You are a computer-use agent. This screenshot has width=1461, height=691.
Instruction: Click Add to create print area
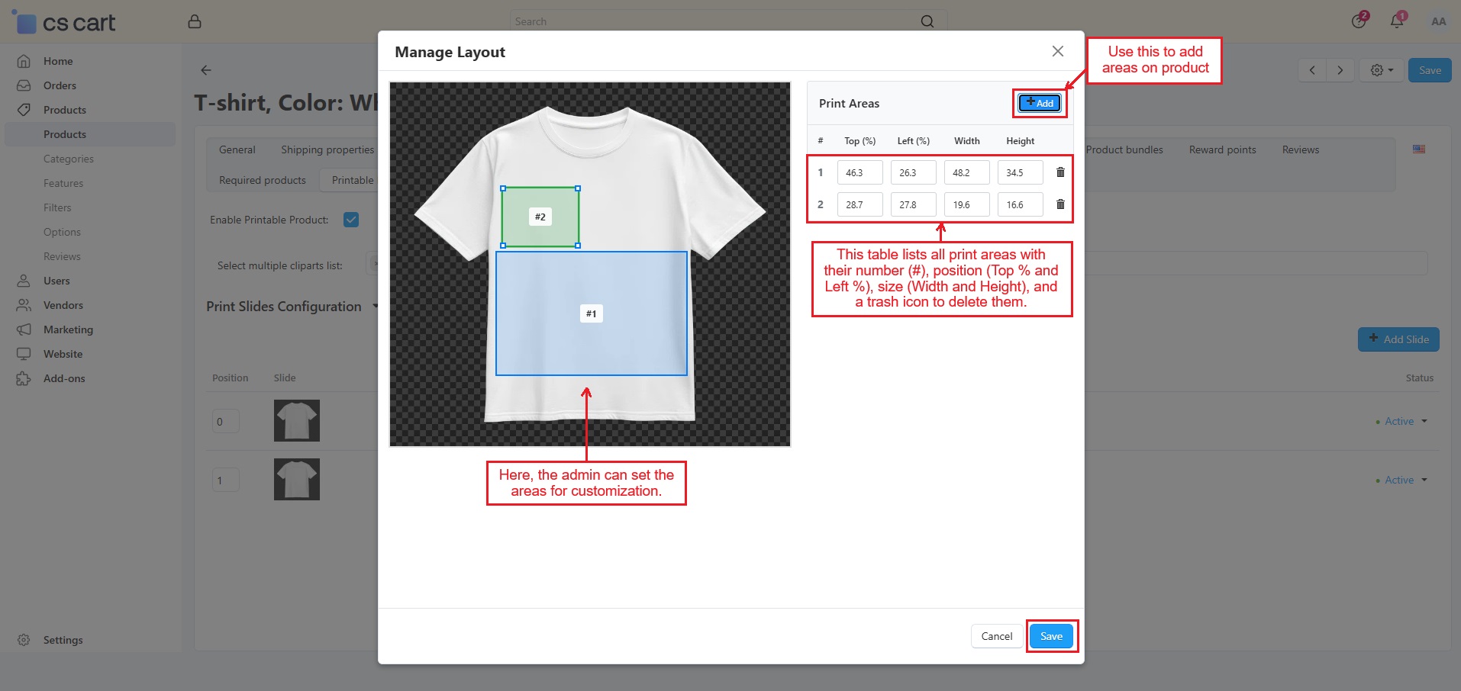(1040, 103)
